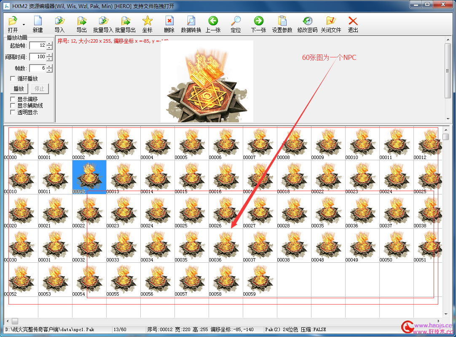Enable the 循环播放 loop checkbox
The image size is (456, 337).
click(x=13, y=78)
